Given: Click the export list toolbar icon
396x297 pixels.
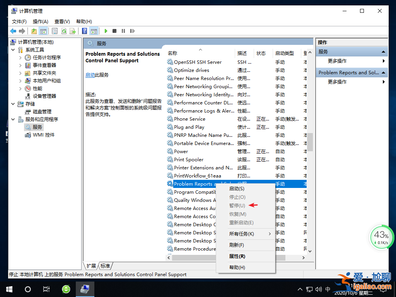Looking at the screenshot, I should [x=73, y=31].
